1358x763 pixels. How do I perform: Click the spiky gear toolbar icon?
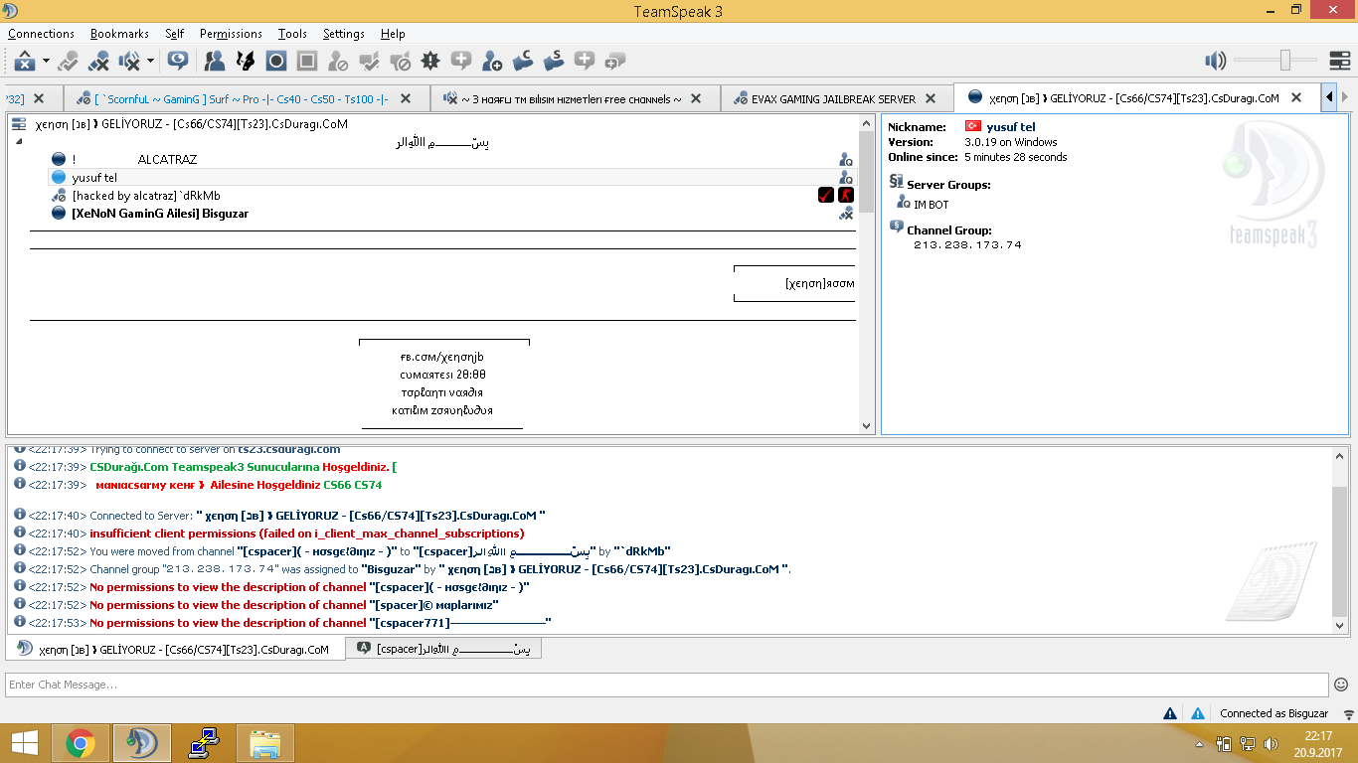pos(429,61)
